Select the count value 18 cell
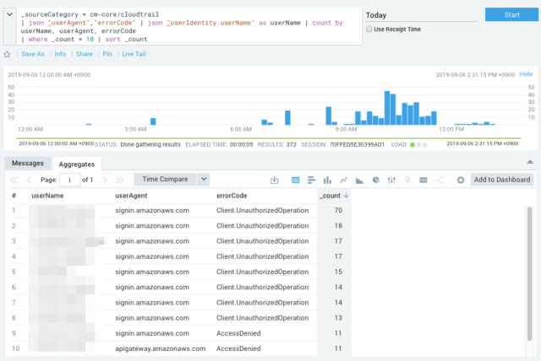The image size is (541, 361). (x=334, y=226)
